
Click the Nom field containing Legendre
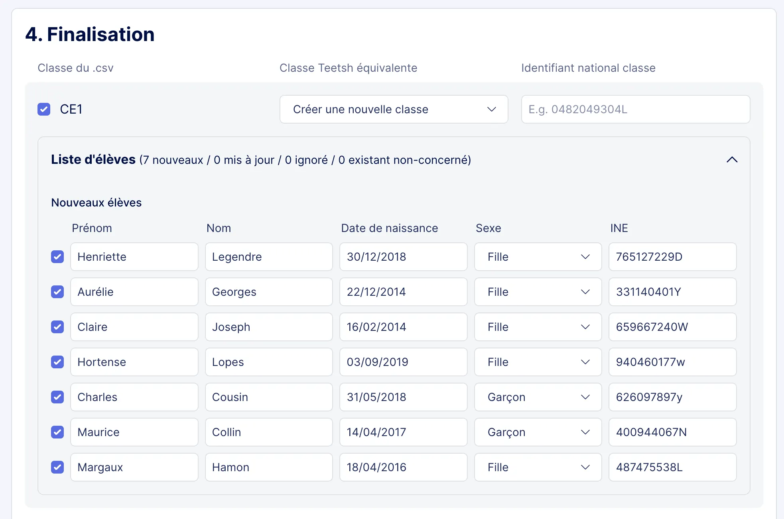pyautogui.click(x=269, y=257)
